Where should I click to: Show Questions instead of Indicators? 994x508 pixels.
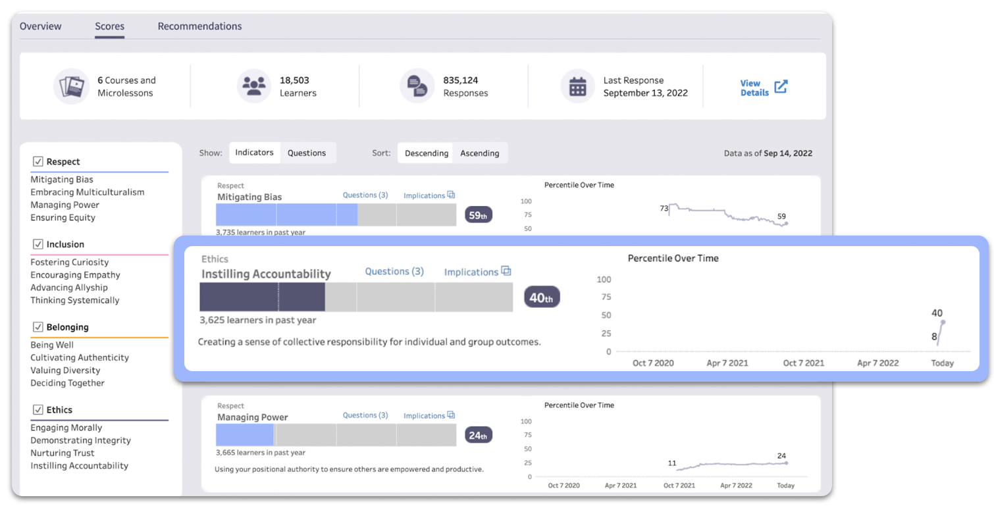coord(307,153)
